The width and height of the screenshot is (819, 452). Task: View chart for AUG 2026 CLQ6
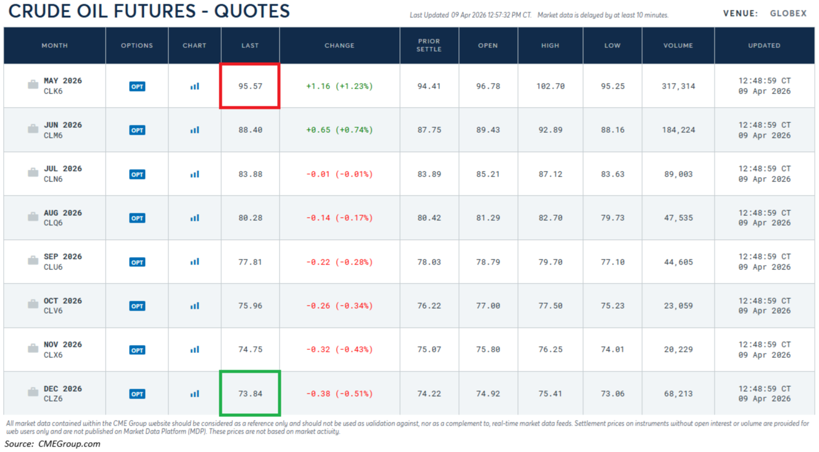[x=194, y=218]
